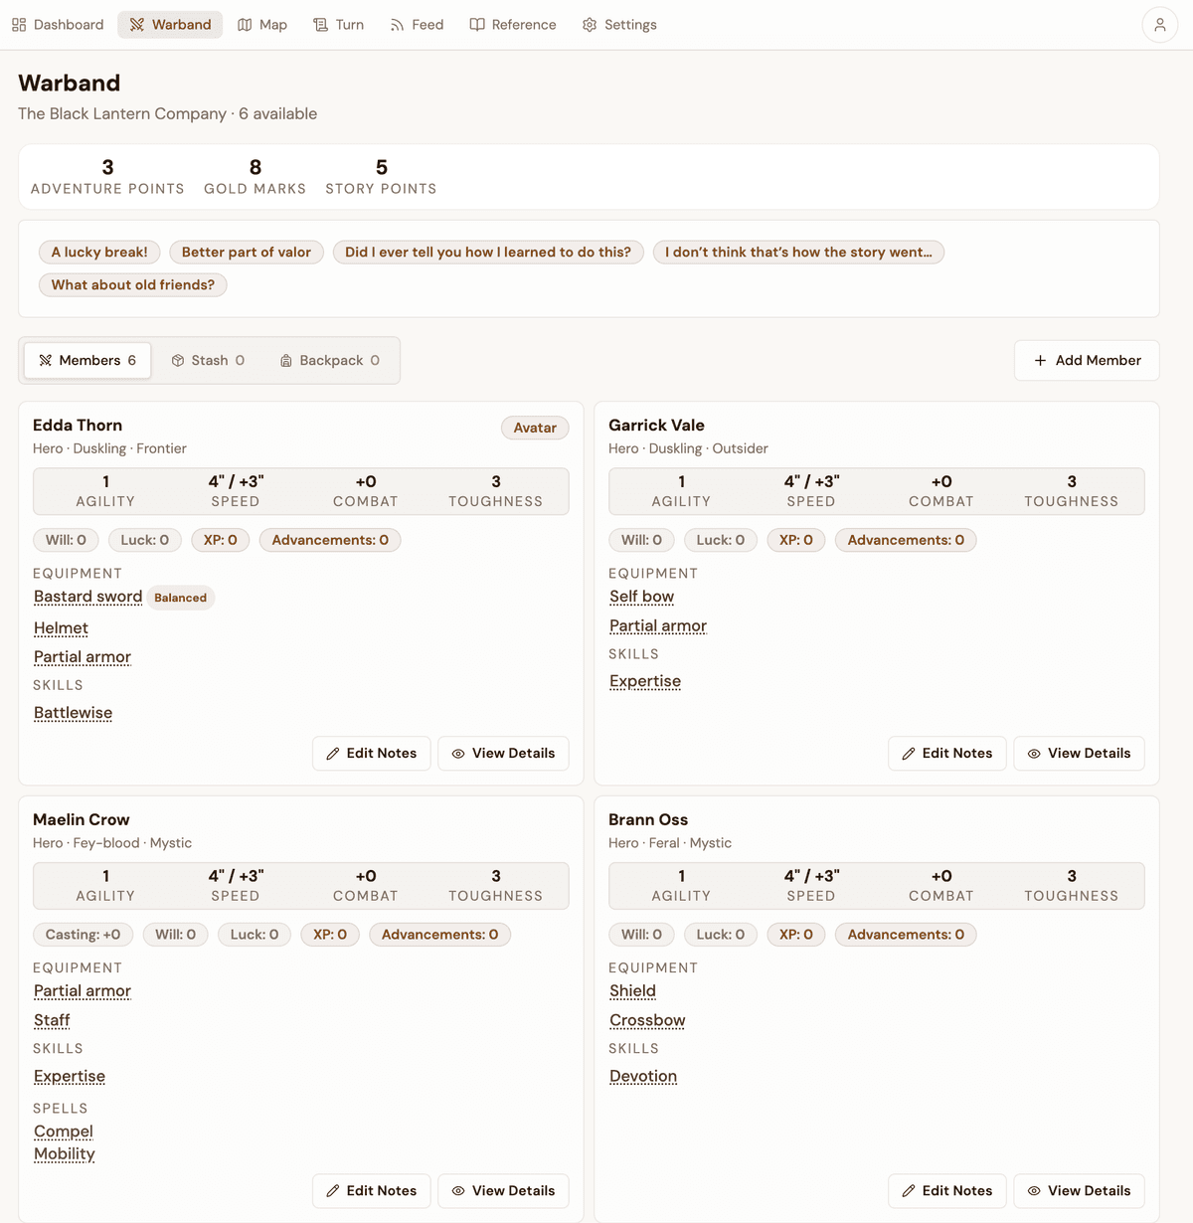This screenshot has width=1193, height=1223.
Task: Click eye icon on Maelin Crow's View Details
Action: (458, 1191)
